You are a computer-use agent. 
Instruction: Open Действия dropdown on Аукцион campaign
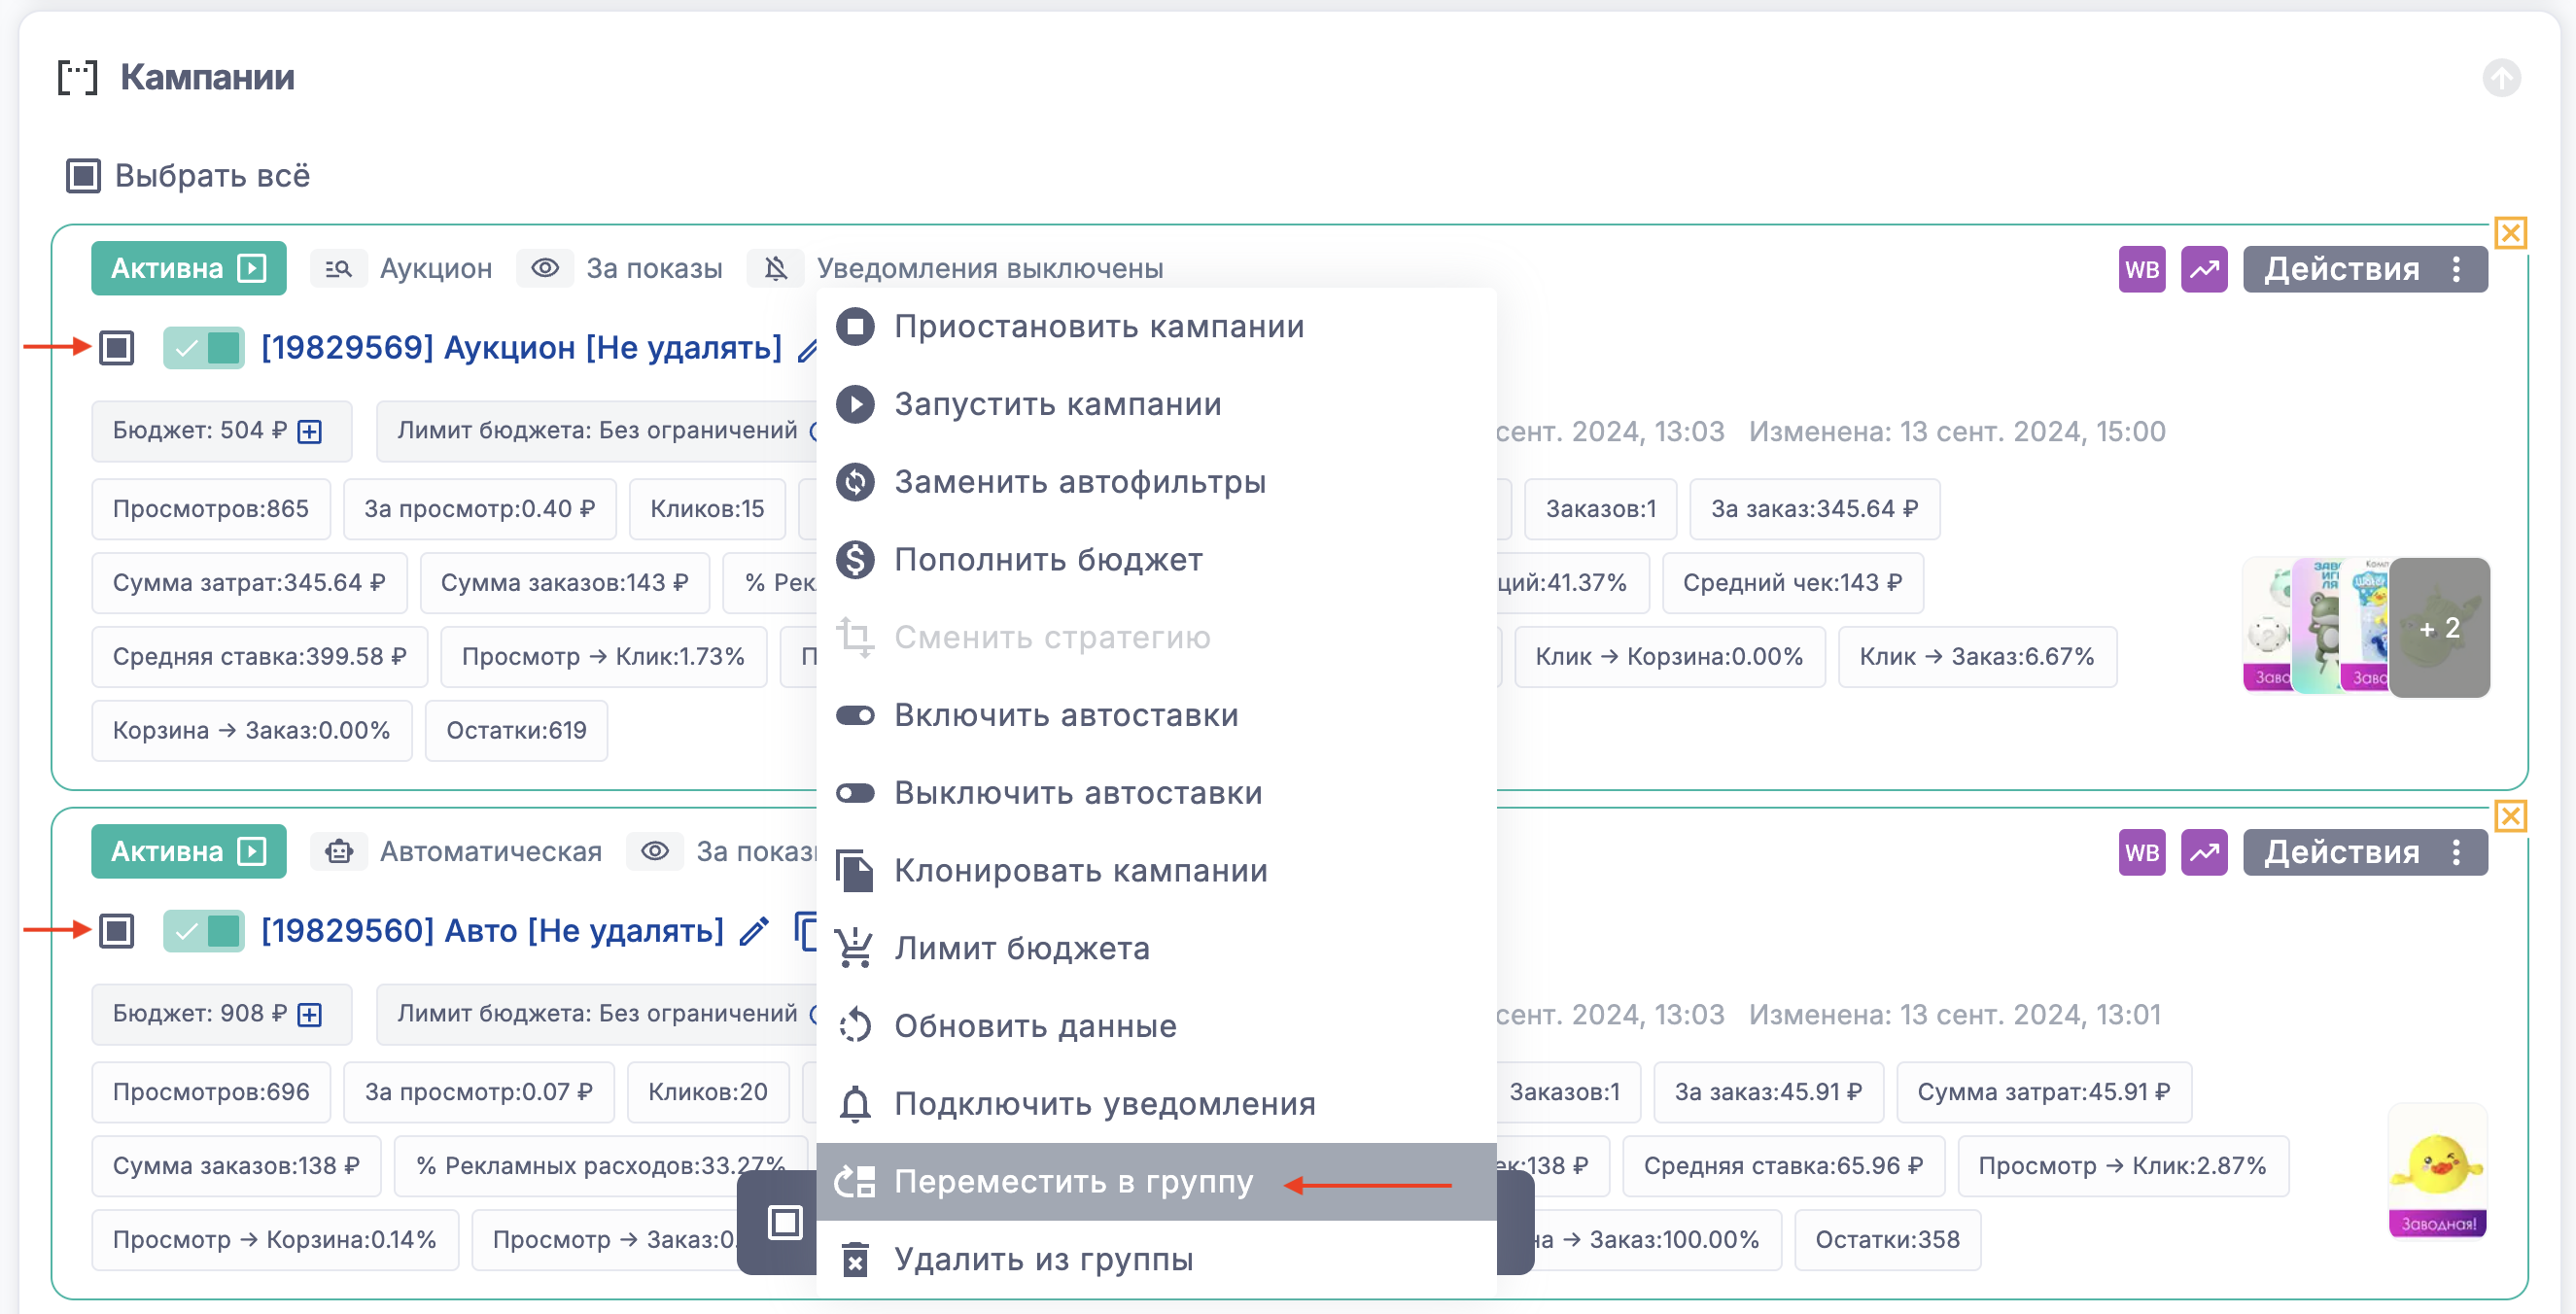[2364, 269]
